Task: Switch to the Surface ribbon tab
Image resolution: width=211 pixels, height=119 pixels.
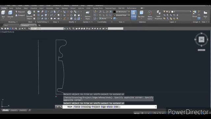Action: (18, 8)
